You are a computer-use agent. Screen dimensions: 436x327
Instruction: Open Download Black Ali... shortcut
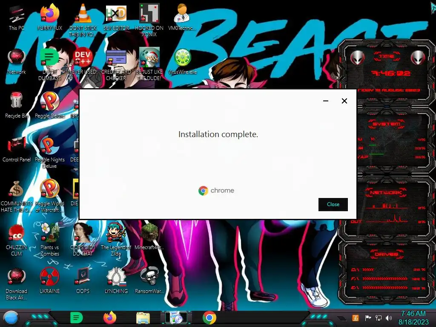[17, 284]
